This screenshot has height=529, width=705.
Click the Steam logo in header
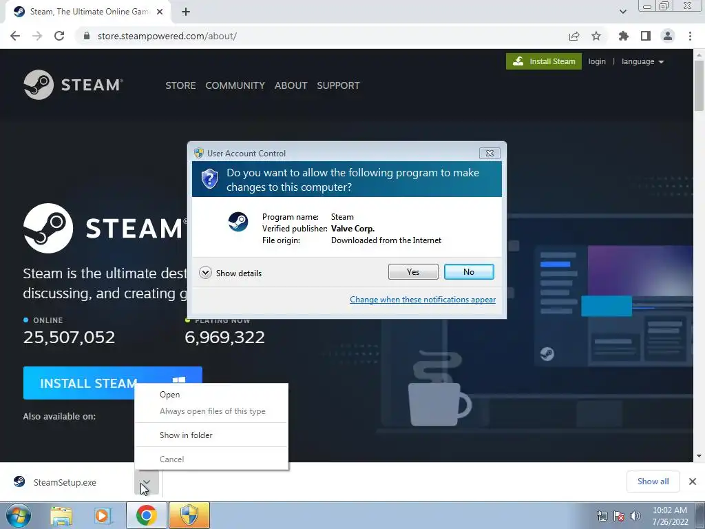73,85
